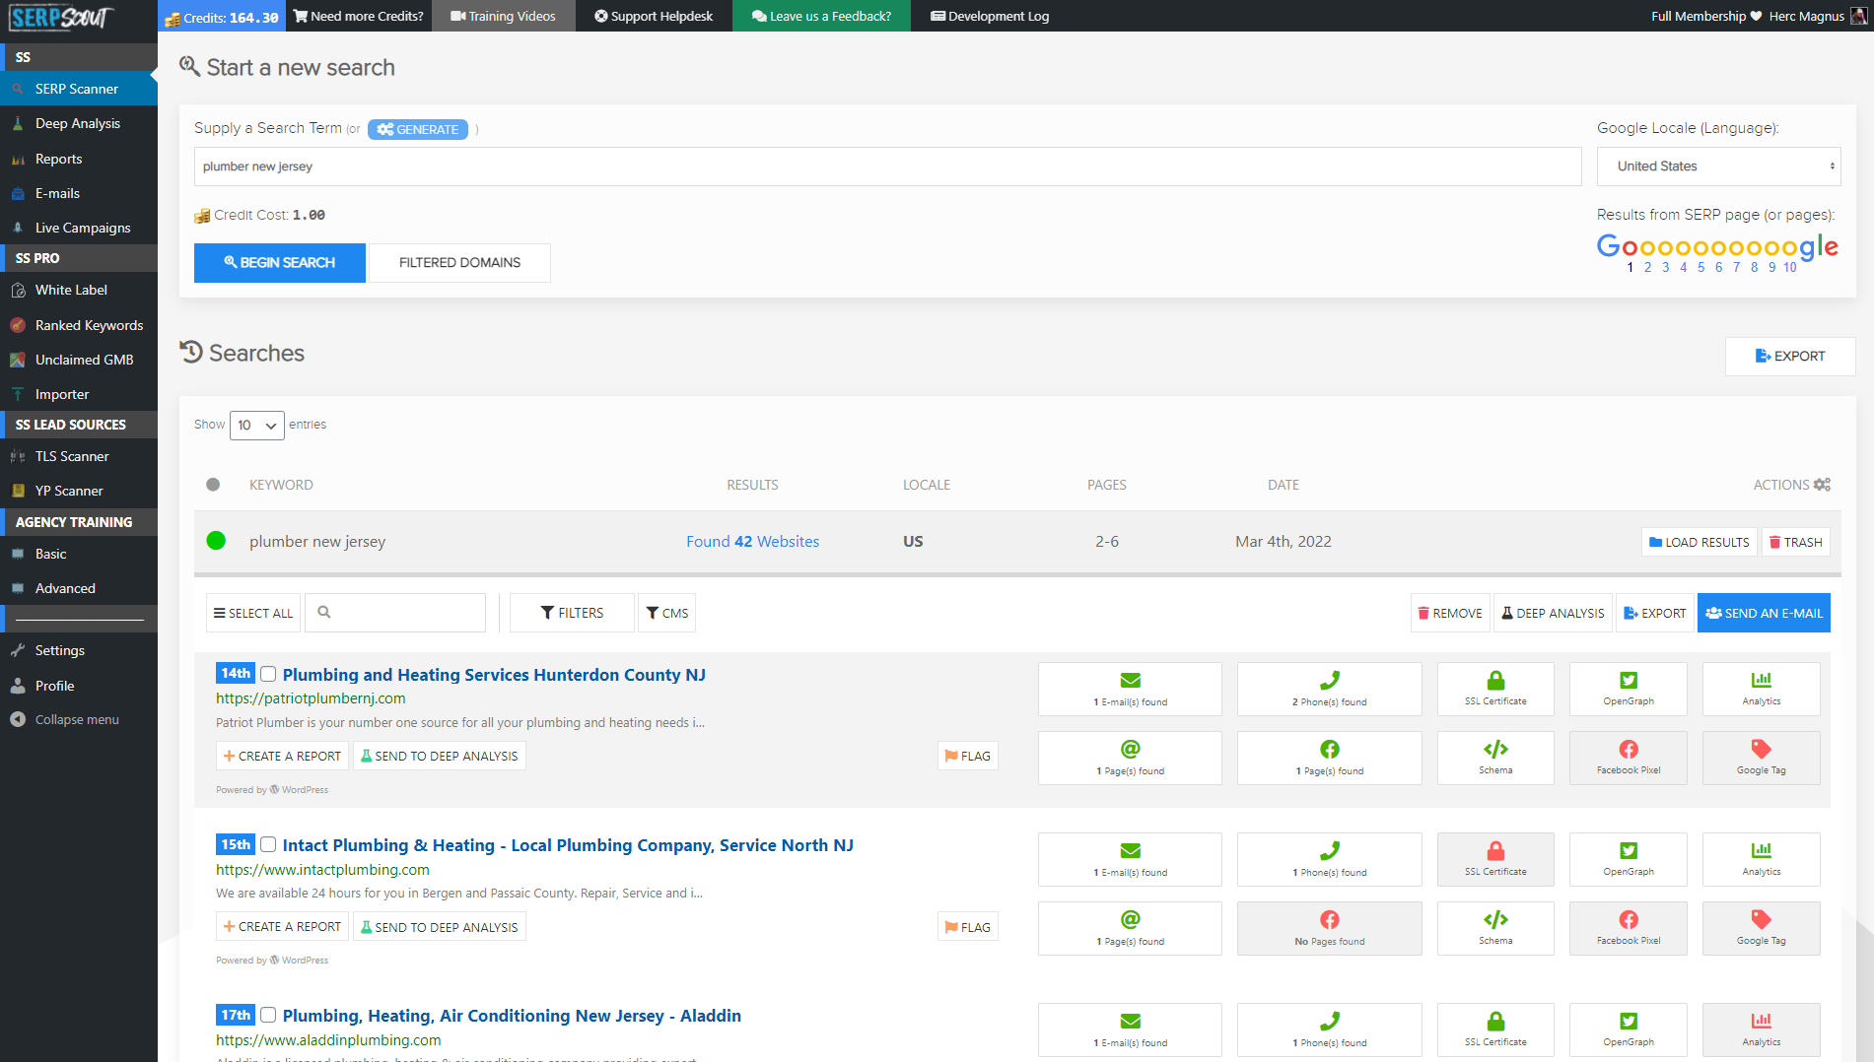The height and width of the screenshot is (1062, 1874).
Task: Click Google Tag icon for Intact Plumbing
Action: [x=1761, y=920]
